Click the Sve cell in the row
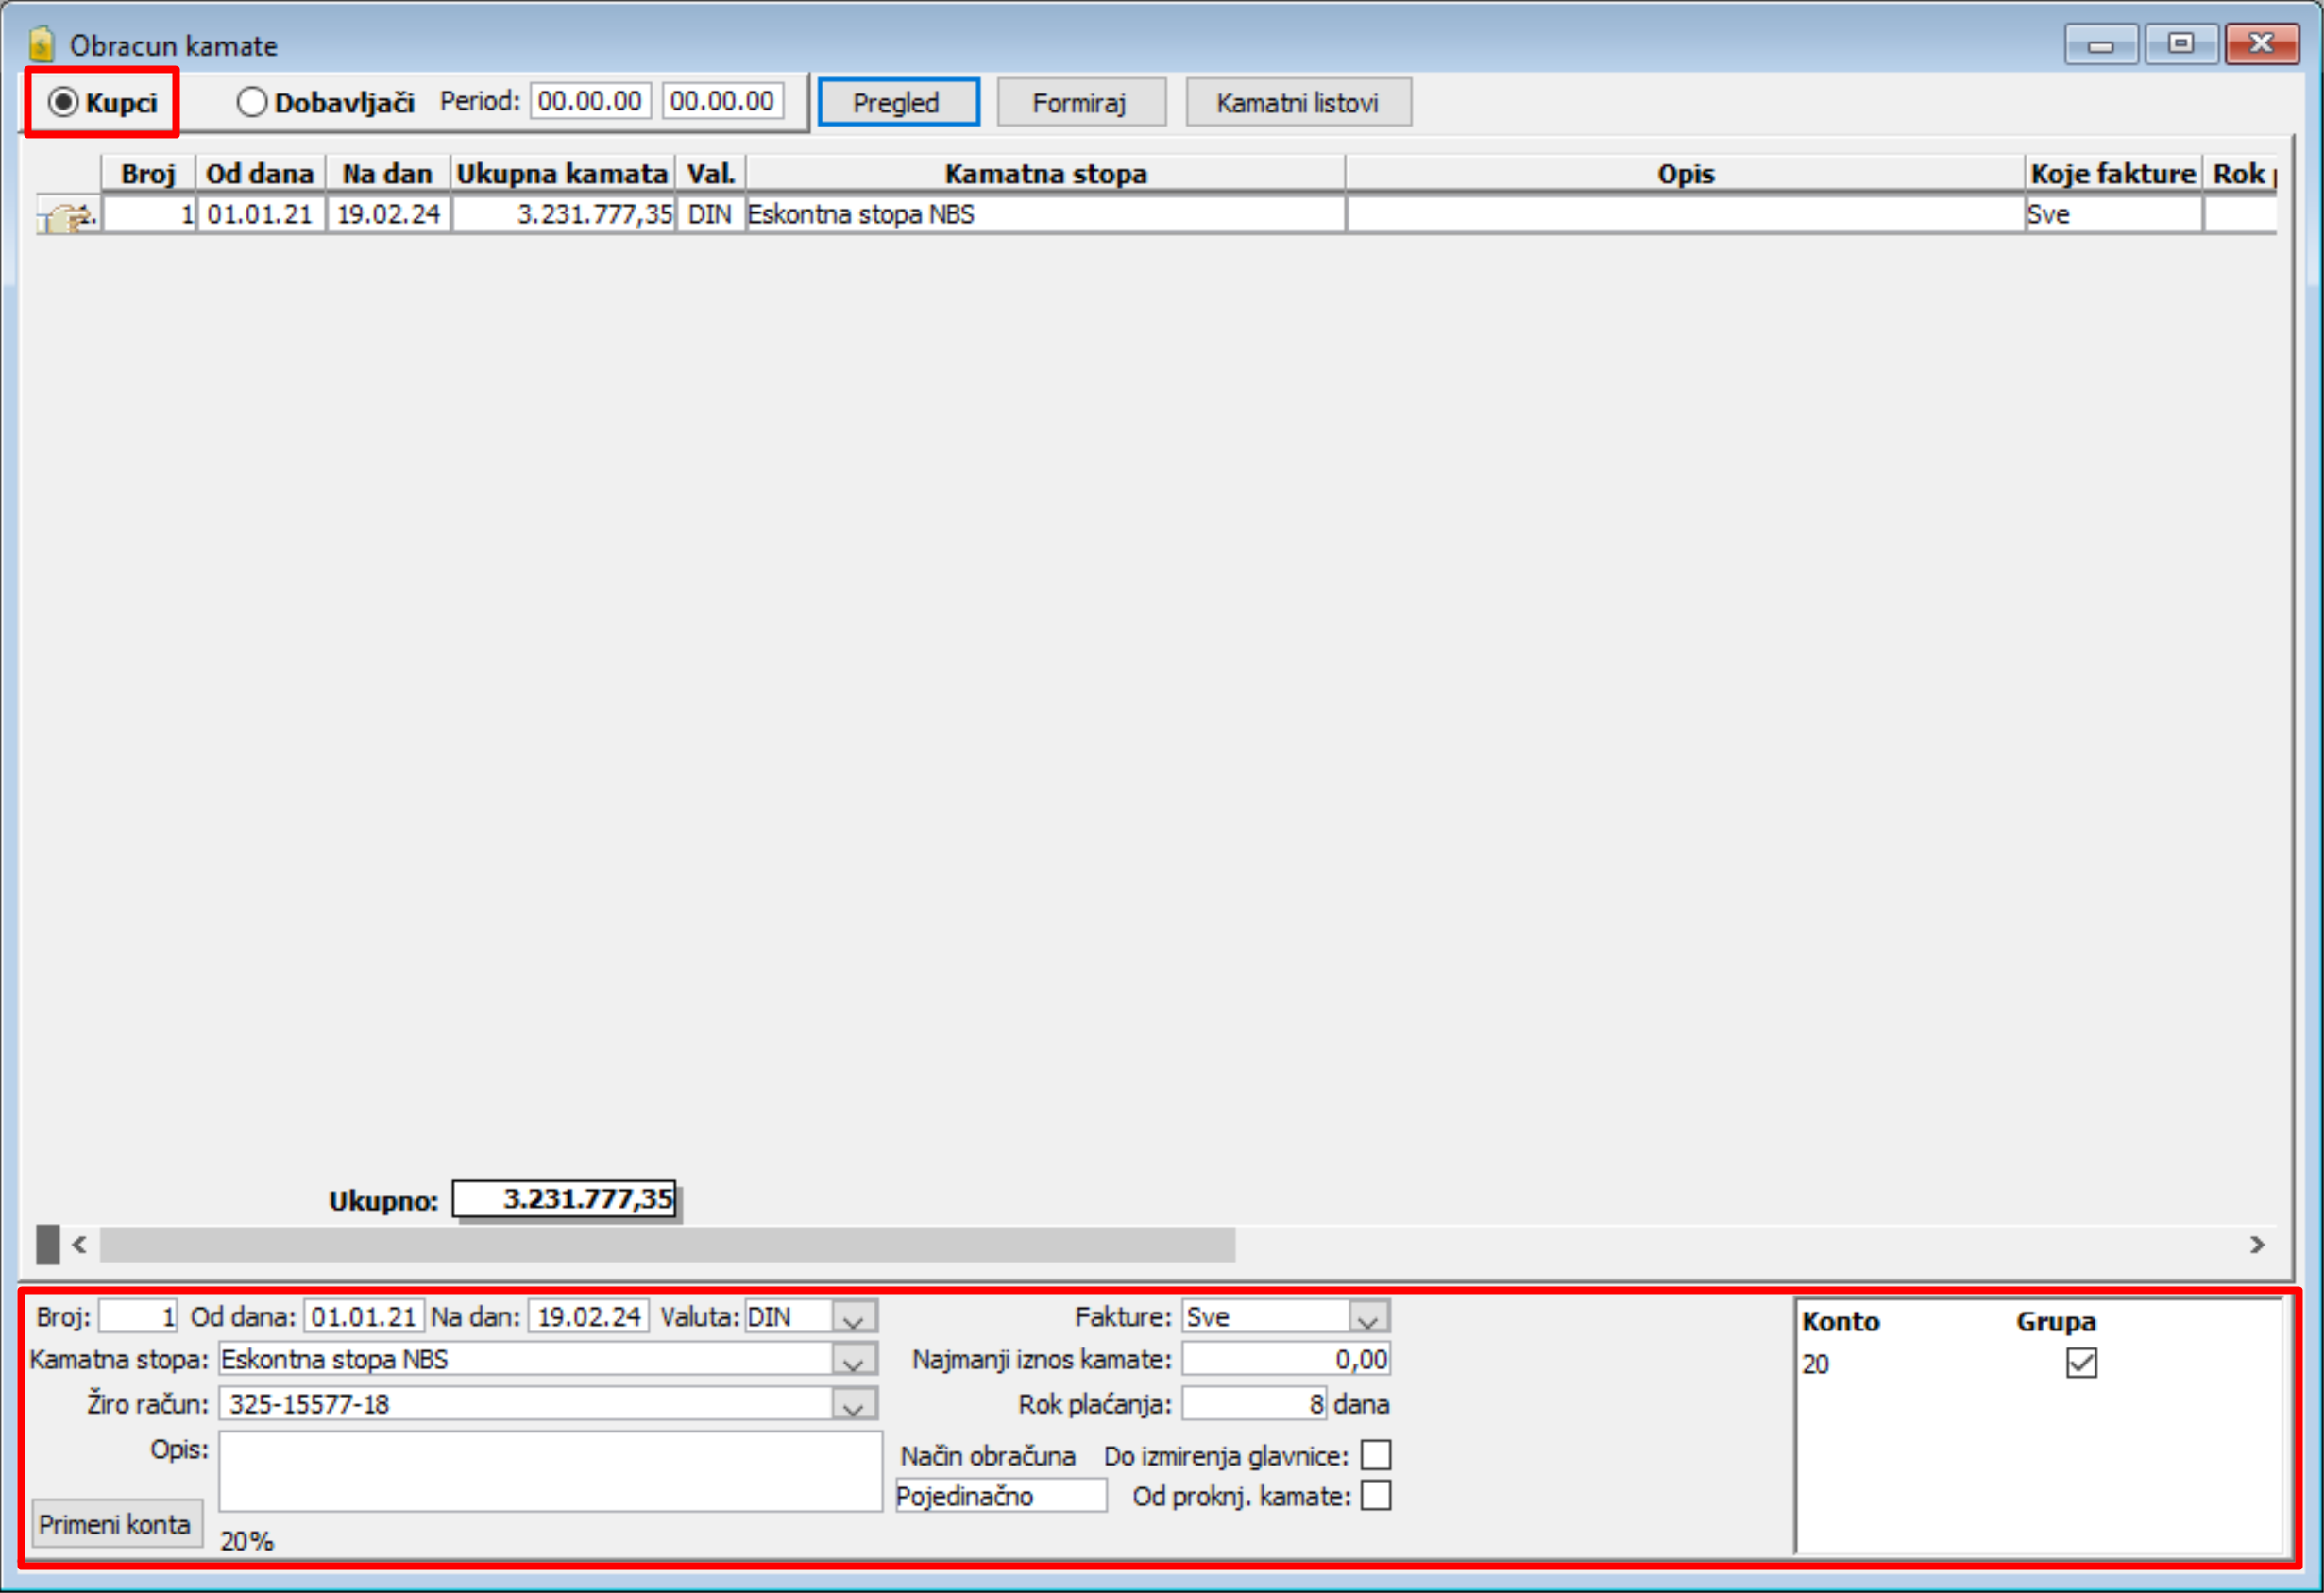Viewport: 2324px width, 1593px height. click(x=2113, y=215)
